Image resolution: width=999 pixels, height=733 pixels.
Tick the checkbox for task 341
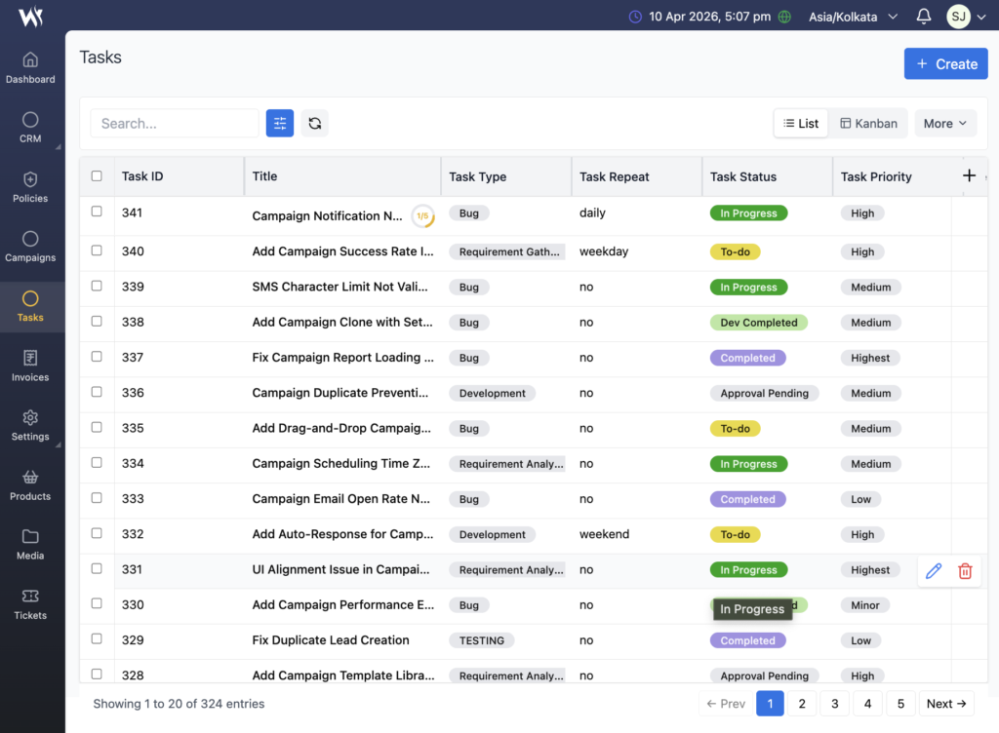tap(97, 212)
